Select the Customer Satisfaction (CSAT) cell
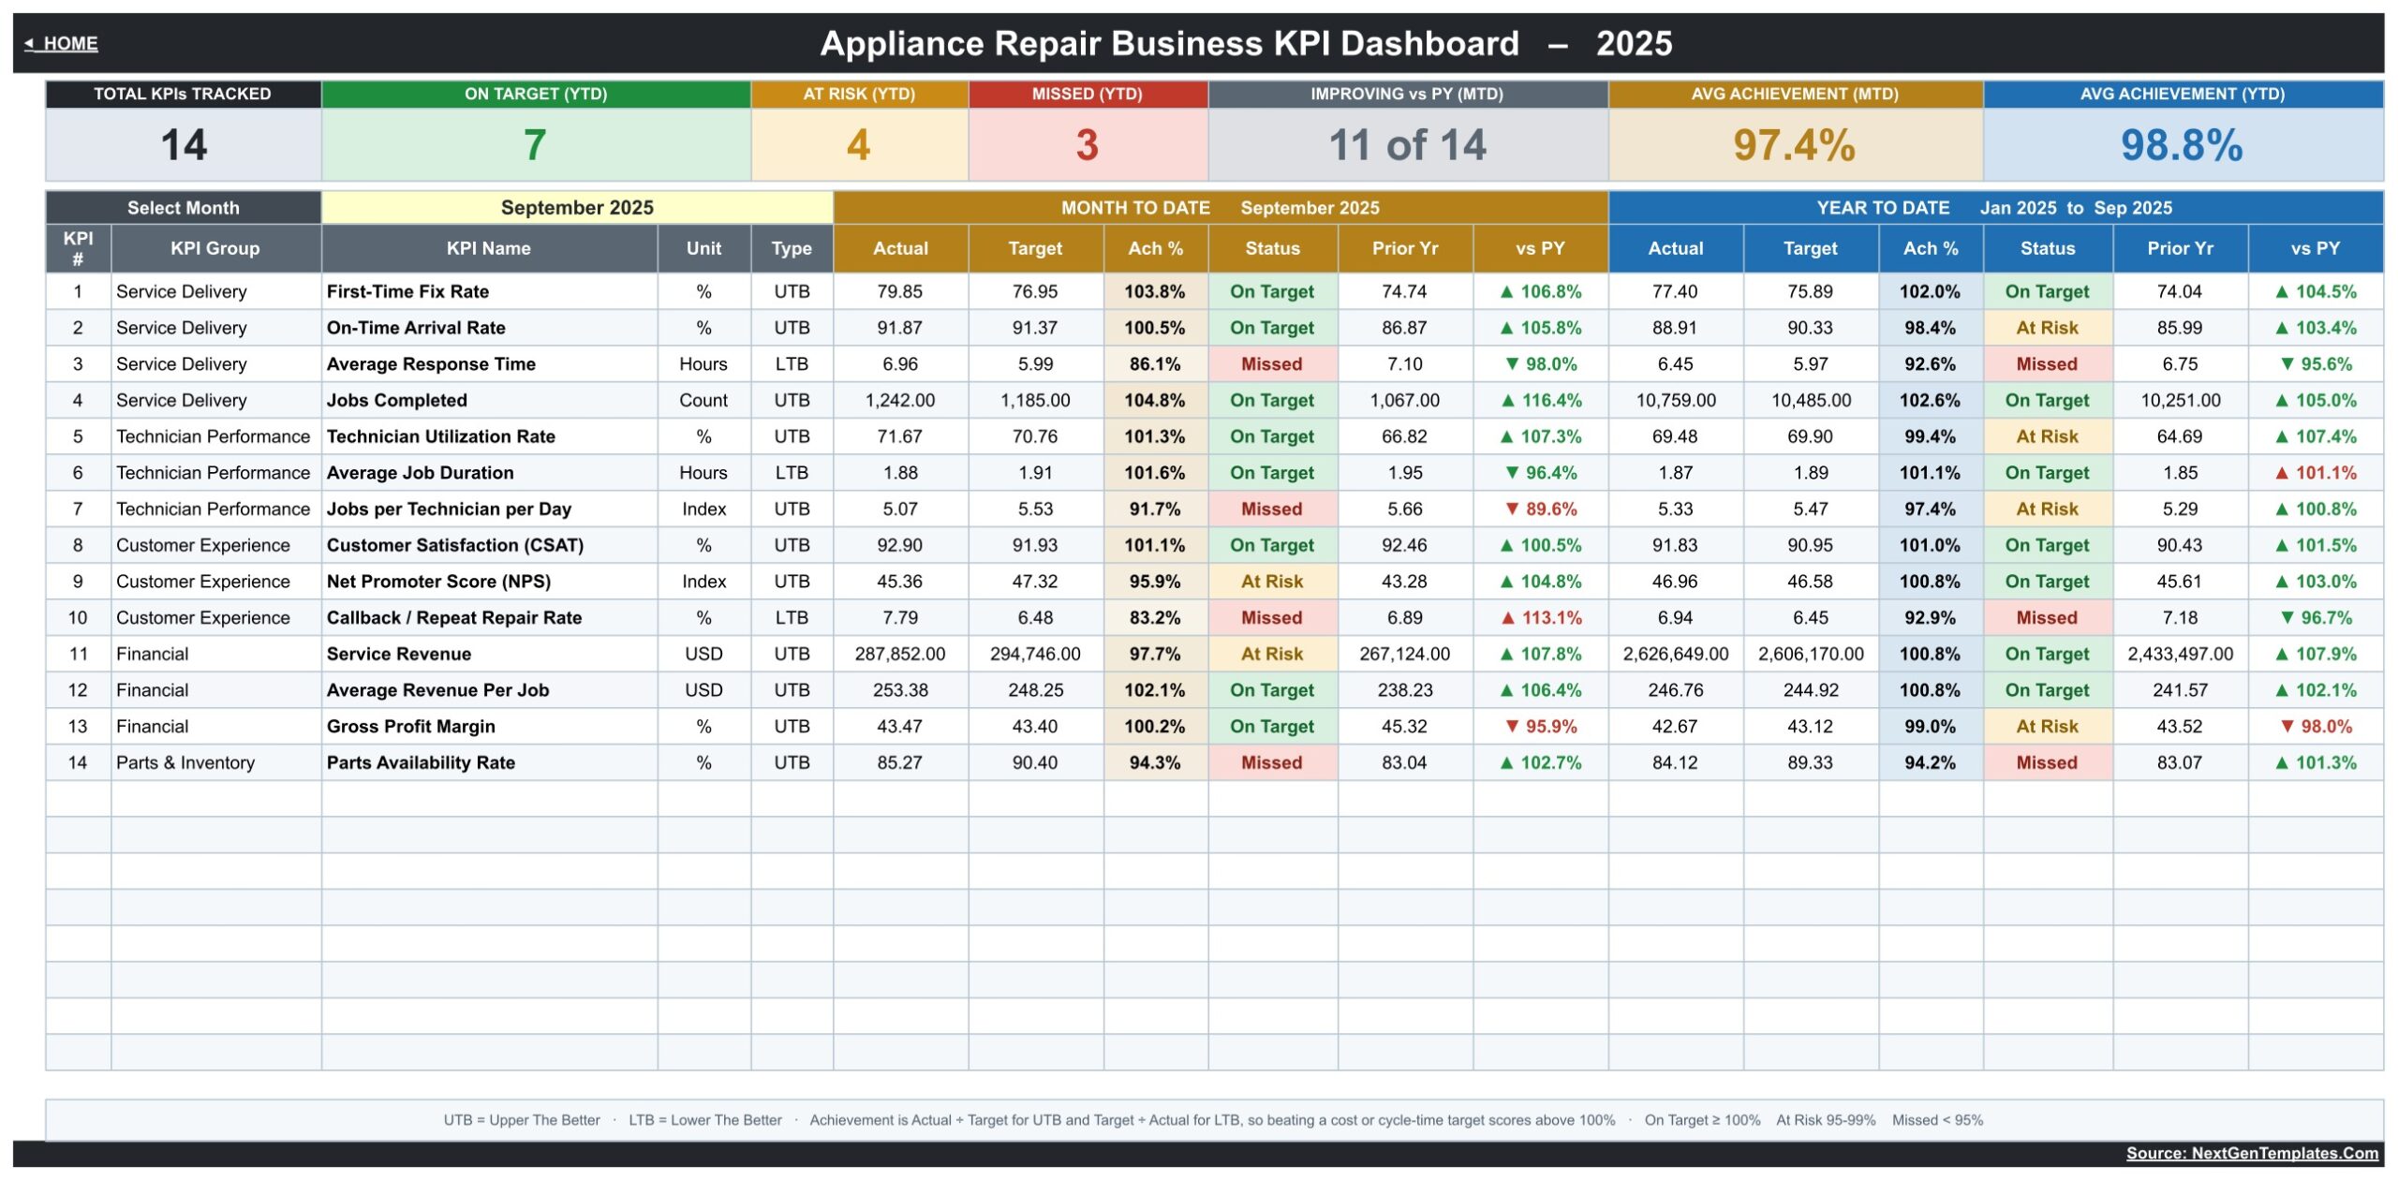This screenshot has width=2398, height=1181. click(x=489, y=545)
